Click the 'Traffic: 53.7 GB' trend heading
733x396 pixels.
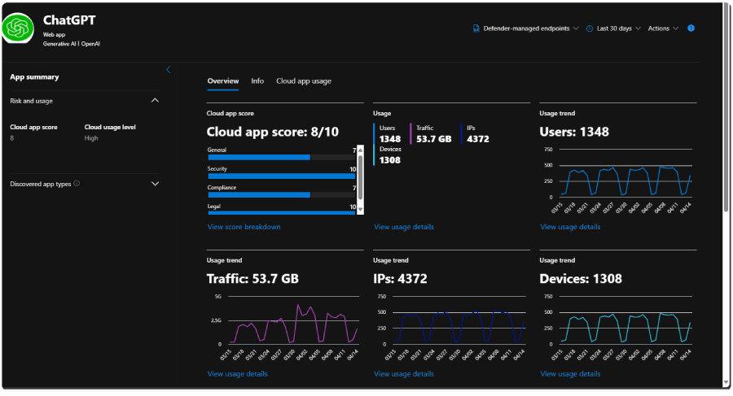coord(252,279)
